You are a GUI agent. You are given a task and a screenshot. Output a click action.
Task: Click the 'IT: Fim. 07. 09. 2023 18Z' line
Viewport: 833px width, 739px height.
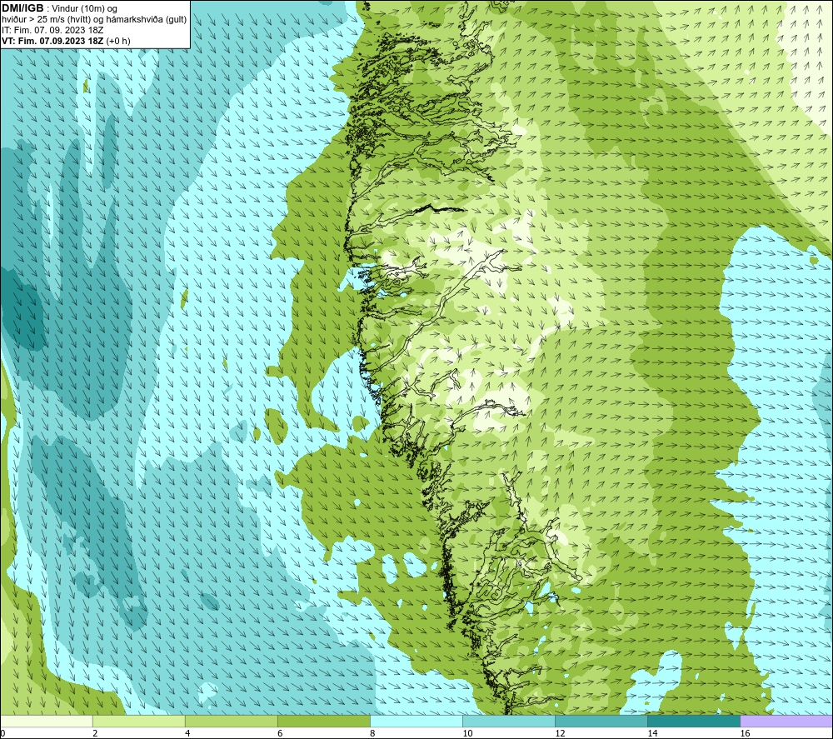click(52, 30)
